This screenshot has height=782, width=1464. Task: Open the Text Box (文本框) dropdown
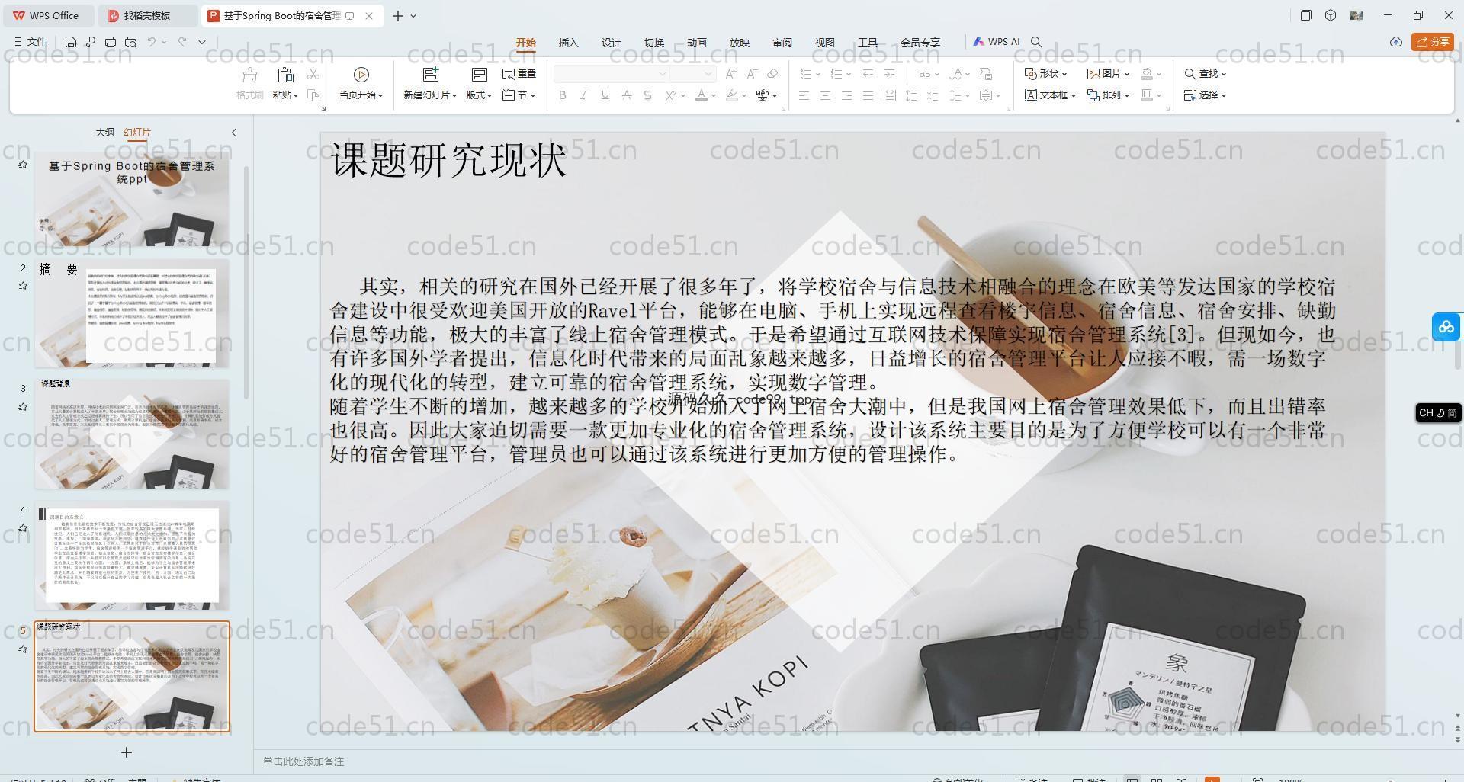(1050, 95)
